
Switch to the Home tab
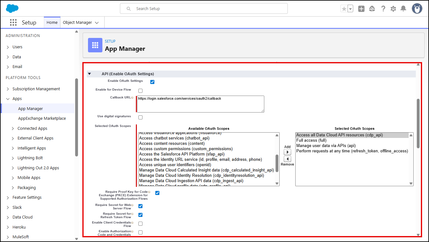pyautogui.click(x=52, y=23)
